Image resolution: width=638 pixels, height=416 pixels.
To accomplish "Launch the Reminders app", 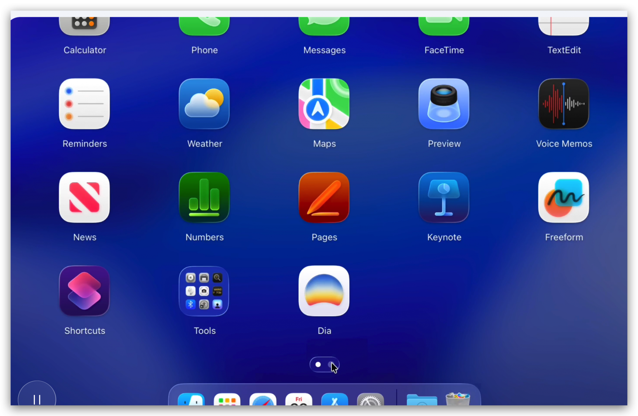I will 84,104.
